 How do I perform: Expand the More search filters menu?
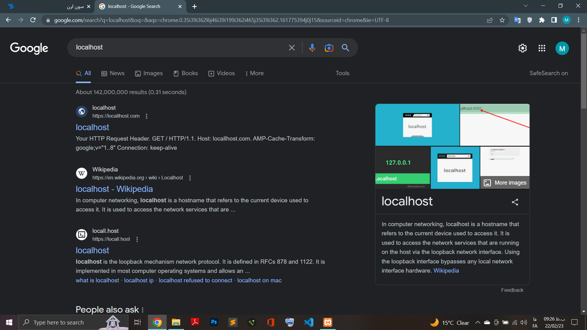tap(254, 73)
